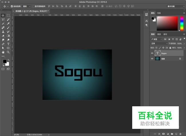The image size is (186, 136).
Task: Toggle filter for pixel layers
Action: (x=165, y=39)
